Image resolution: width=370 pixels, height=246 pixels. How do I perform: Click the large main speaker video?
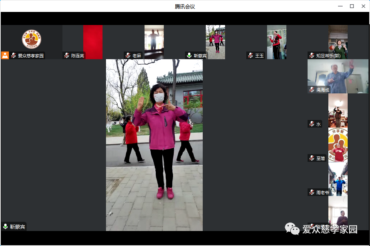click(x=154, y=145)
